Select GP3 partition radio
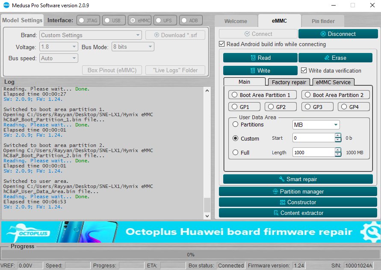 pyautogui.click(x=317, y=107)
